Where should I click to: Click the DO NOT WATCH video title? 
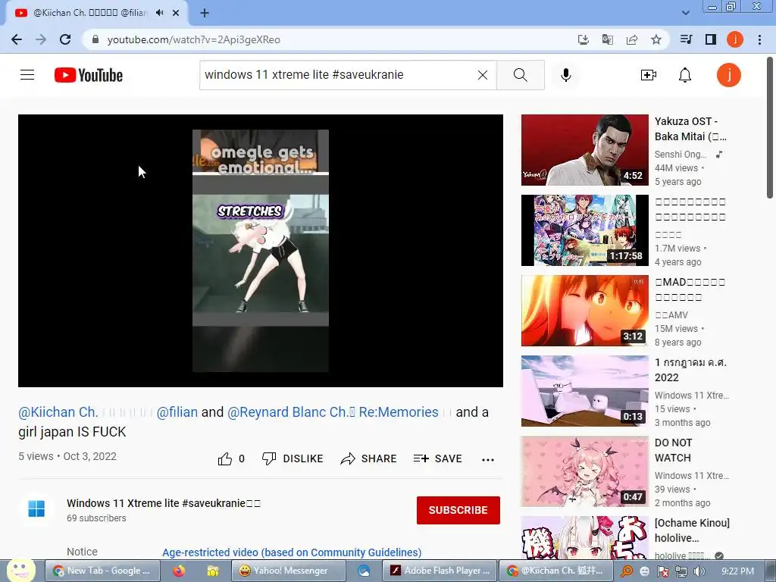673,450
